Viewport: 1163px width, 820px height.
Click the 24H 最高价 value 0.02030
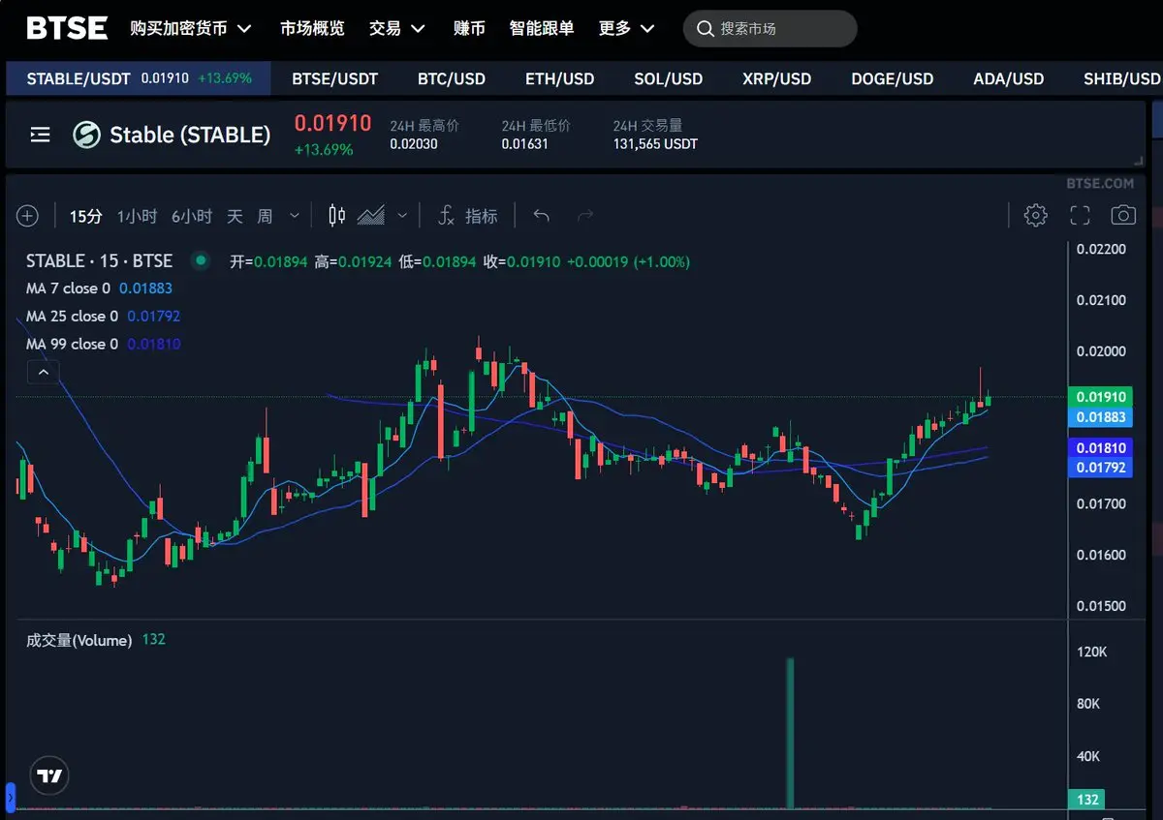coord(414,144)
